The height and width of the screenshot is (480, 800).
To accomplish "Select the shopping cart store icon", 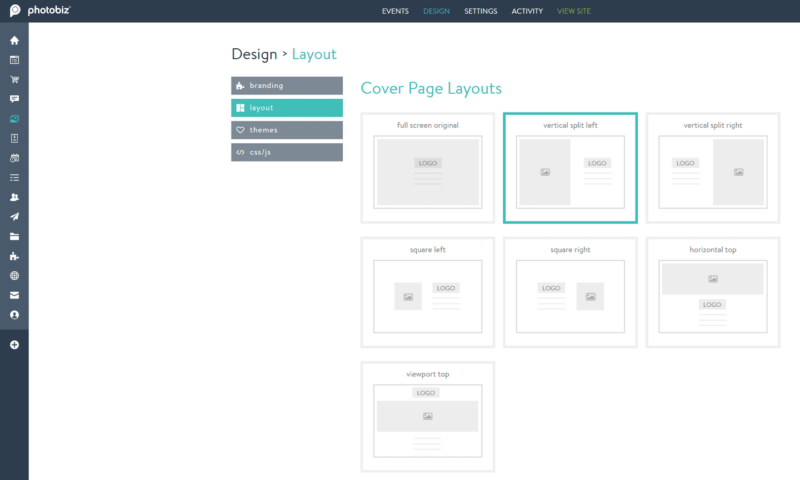I will click(x=14, y=79).
